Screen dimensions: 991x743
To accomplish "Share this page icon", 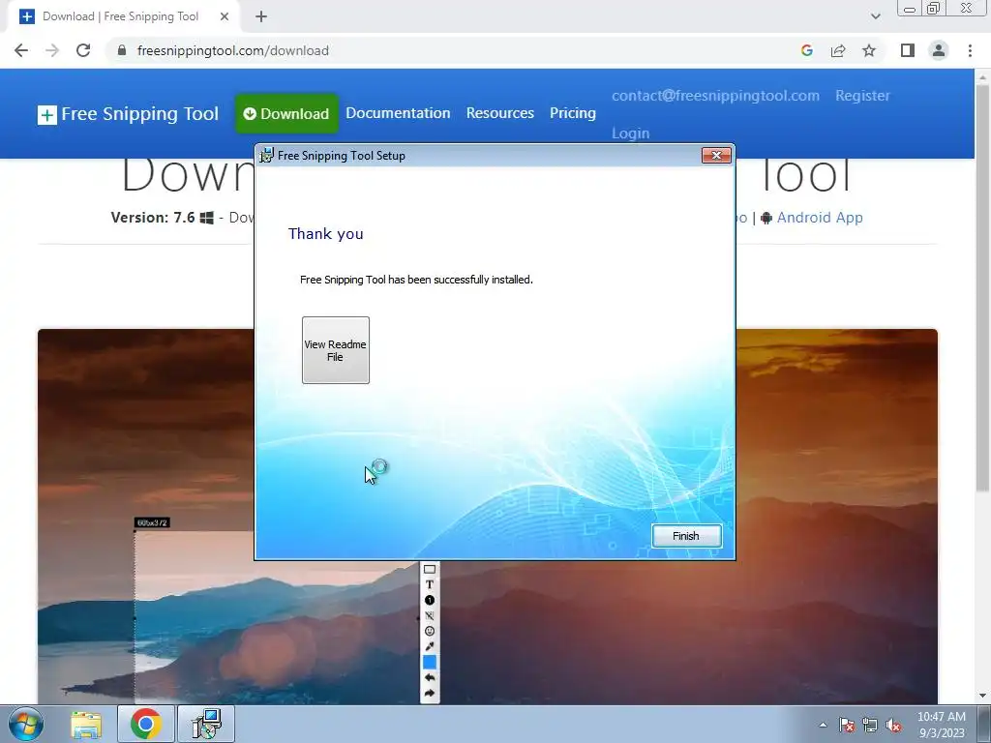I will [x=838, y=50].
